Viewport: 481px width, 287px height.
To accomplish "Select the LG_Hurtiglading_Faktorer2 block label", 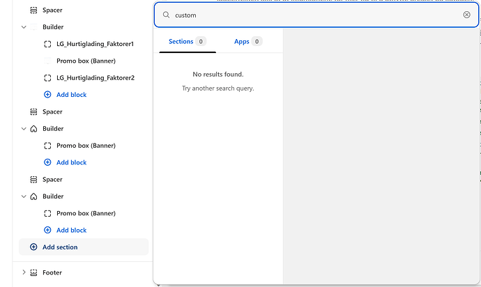I will click(95, 78).
